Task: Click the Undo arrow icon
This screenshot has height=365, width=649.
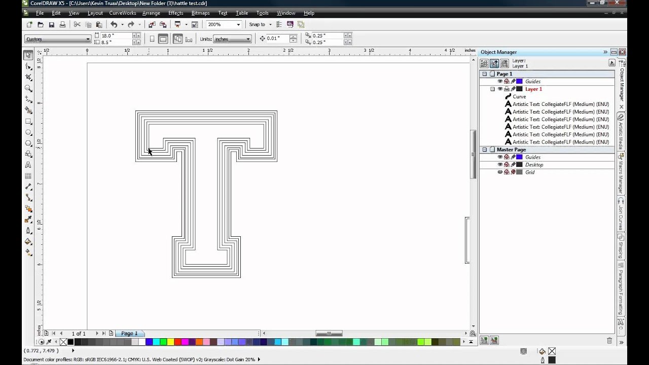Action: point(114,24)
